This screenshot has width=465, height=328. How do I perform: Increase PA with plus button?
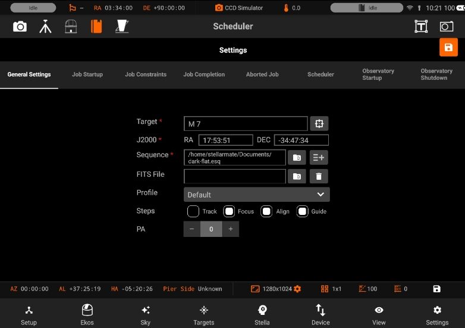pyautogui.click(x=231, y=229)
